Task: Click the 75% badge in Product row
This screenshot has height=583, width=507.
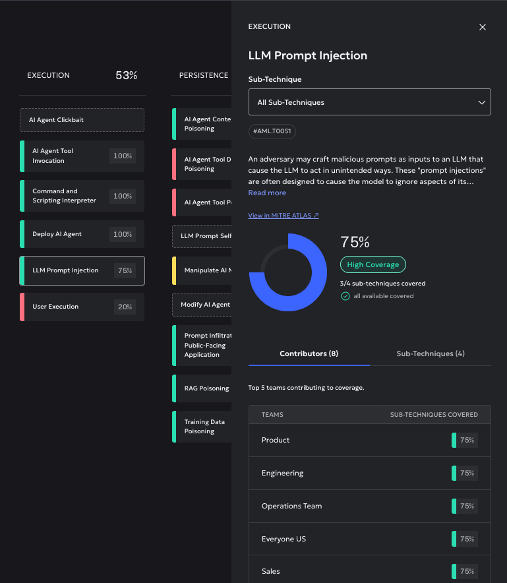Action: point(465,441)
